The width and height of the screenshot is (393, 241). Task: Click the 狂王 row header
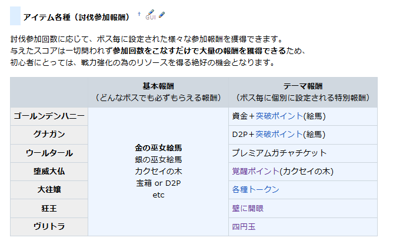click(x=49, y=207)
